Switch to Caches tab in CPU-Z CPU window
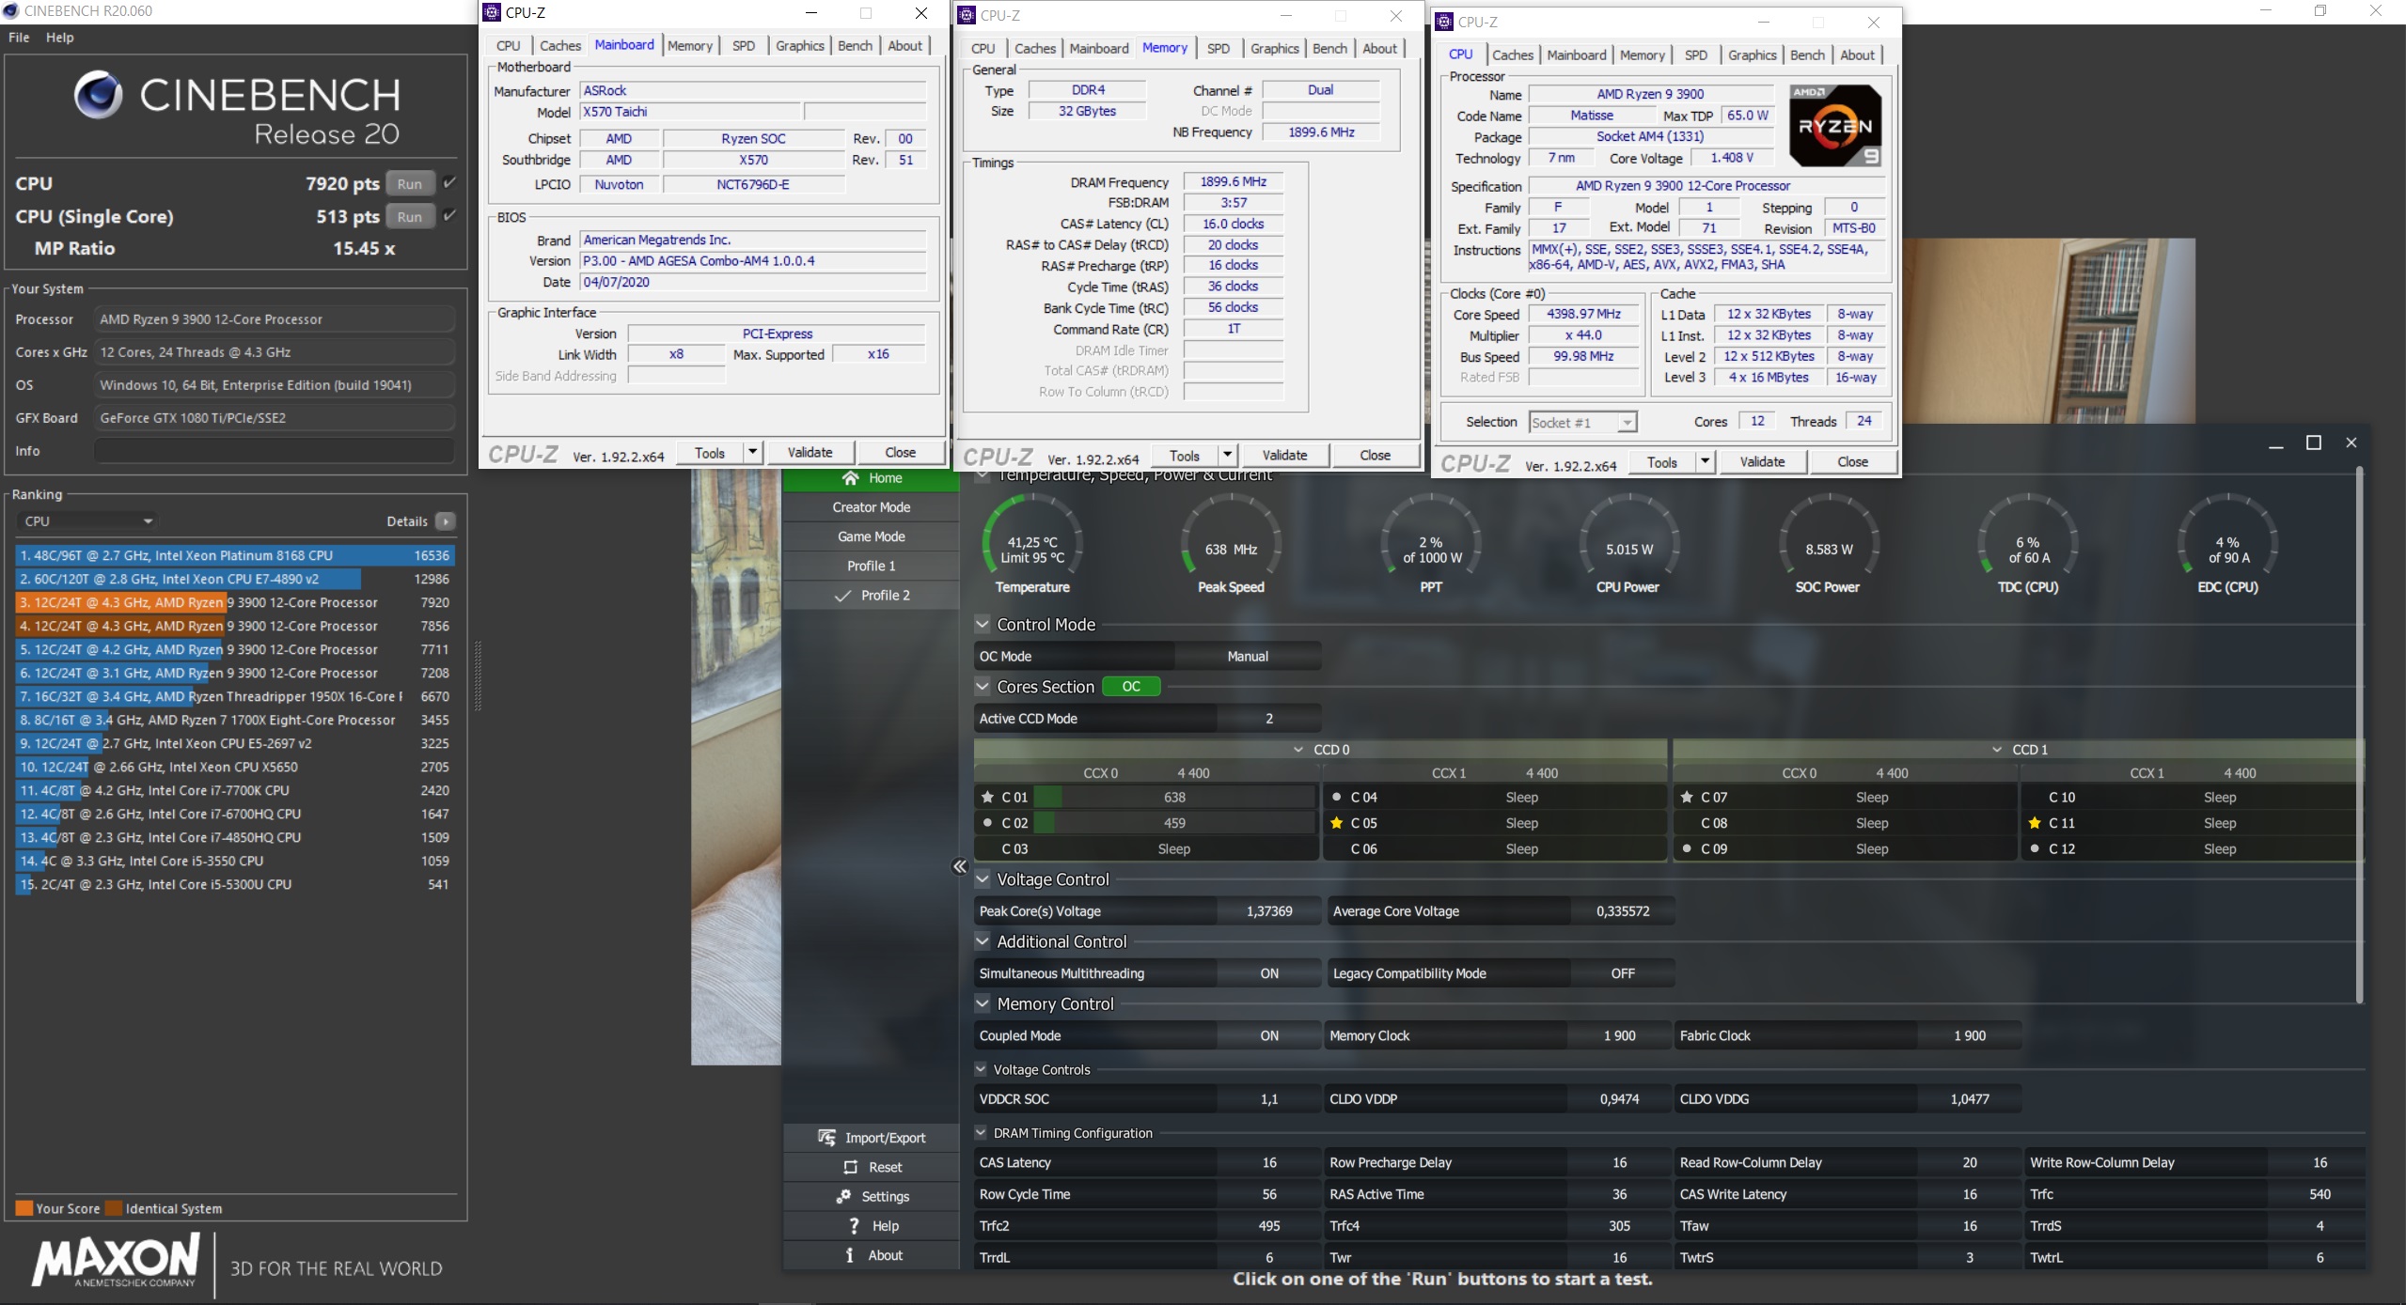 [1513, 55]
